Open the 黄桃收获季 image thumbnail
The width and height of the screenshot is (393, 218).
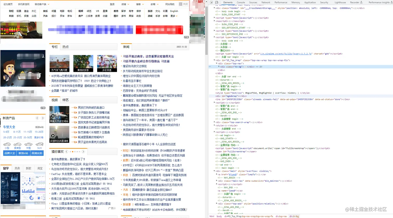[83, 63]
